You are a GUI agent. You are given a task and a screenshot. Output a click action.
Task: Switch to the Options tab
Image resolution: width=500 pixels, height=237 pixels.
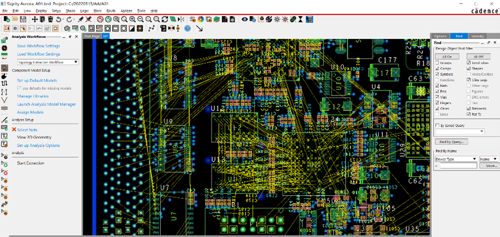click(x=440, y=36)
